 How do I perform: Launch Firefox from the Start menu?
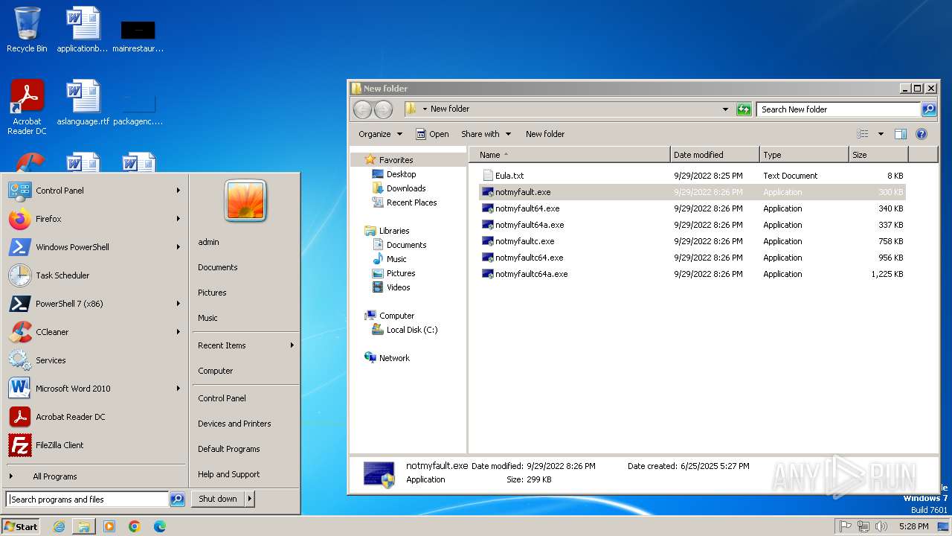click(95, 219)
